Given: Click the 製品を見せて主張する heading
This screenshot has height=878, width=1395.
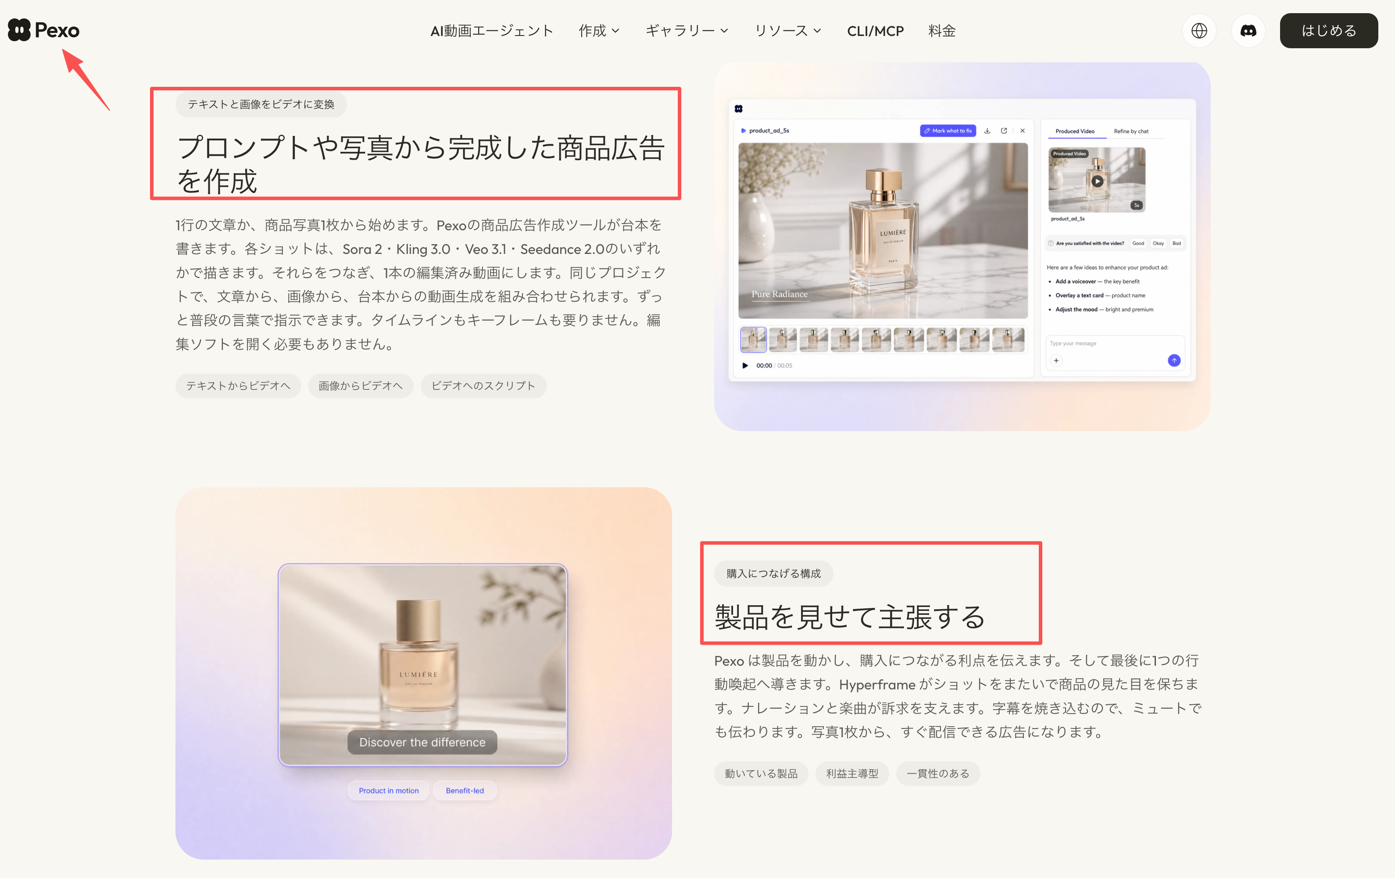Looking at the screenshot, I should [x=849, y=617].
